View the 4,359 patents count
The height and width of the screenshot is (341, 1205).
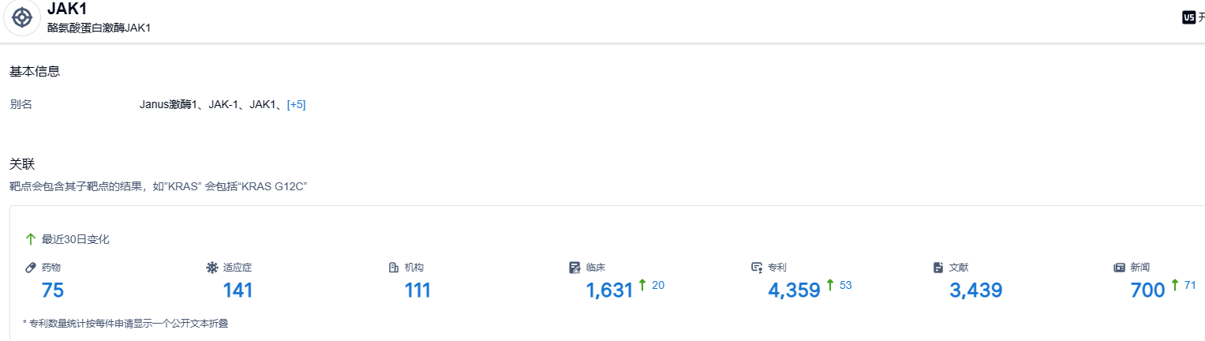[x=794, y=290]
